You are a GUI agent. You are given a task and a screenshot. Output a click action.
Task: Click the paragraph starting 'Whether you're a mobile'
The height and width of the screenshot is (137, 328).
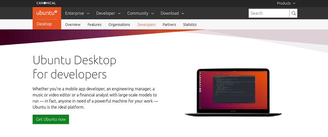tap(95, 98)
